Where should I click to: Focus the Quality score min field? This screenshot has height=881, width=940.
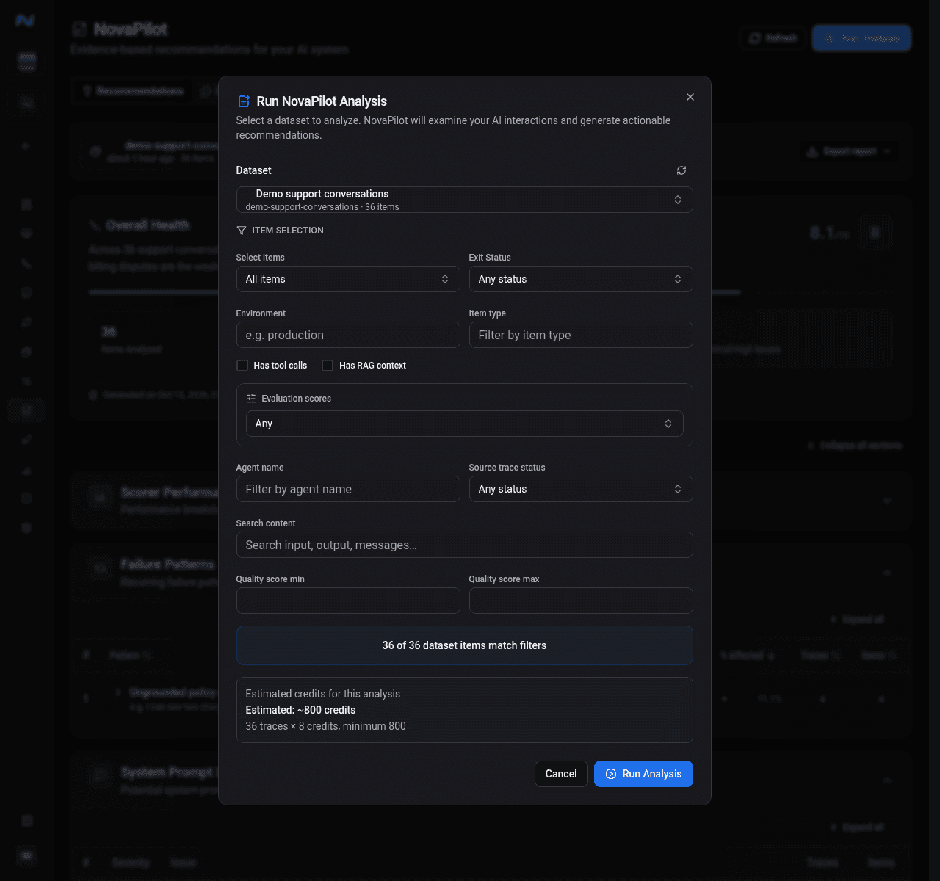348,601
